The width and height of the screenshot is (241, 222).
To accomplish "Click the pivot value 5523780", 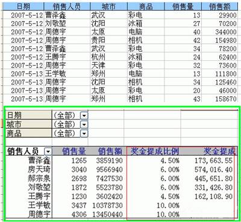I will pyautogui.click(x=110, y=188).
